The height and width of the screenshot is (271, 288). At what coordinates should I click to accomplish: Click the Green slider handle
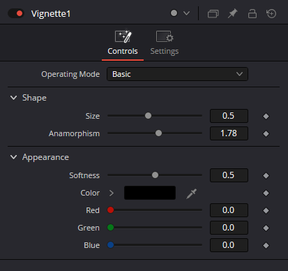pyautogui.click(x=110, y=228)
